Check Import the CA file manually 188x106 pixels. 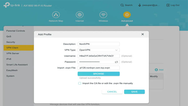click(x=80, y=83)
